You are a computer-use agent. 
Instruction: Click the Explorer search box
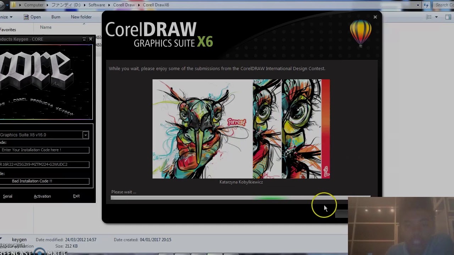[x=443, y=5]
